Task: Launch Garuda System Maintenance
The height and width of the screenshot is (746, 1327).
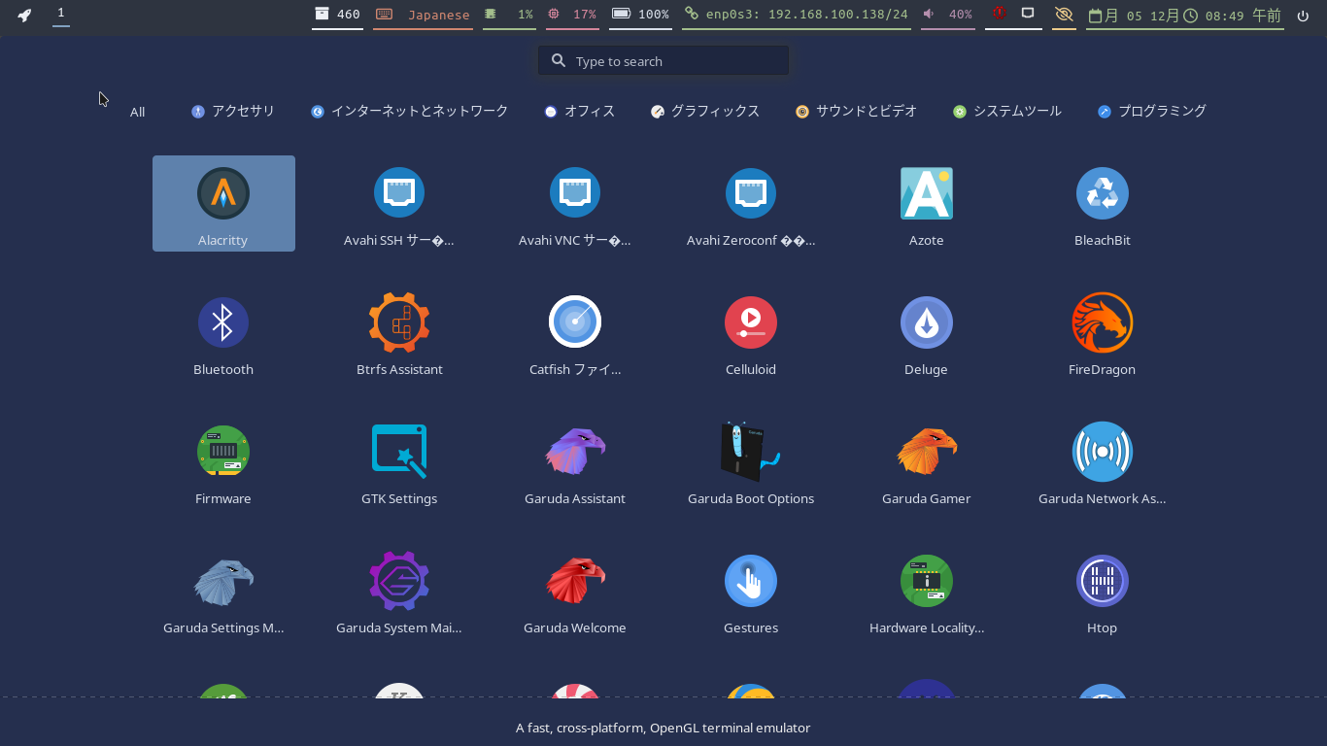Action: (399, 591)
